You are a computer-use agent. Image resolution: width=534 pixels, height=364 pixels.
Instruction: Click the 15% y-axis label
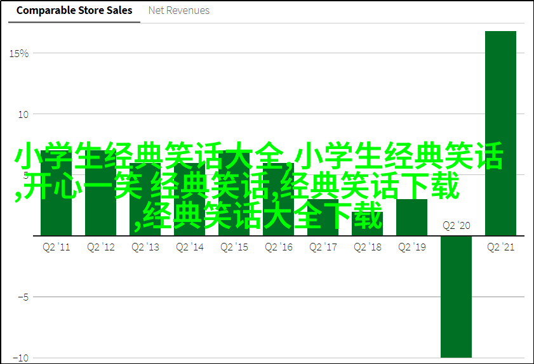coord(19,53)
